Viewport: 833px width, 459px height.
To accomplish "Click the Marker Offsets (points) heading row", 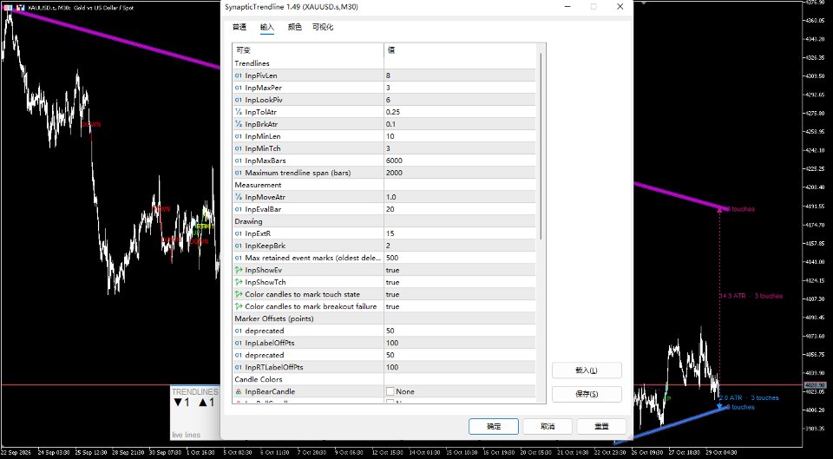I will (384, 318).
